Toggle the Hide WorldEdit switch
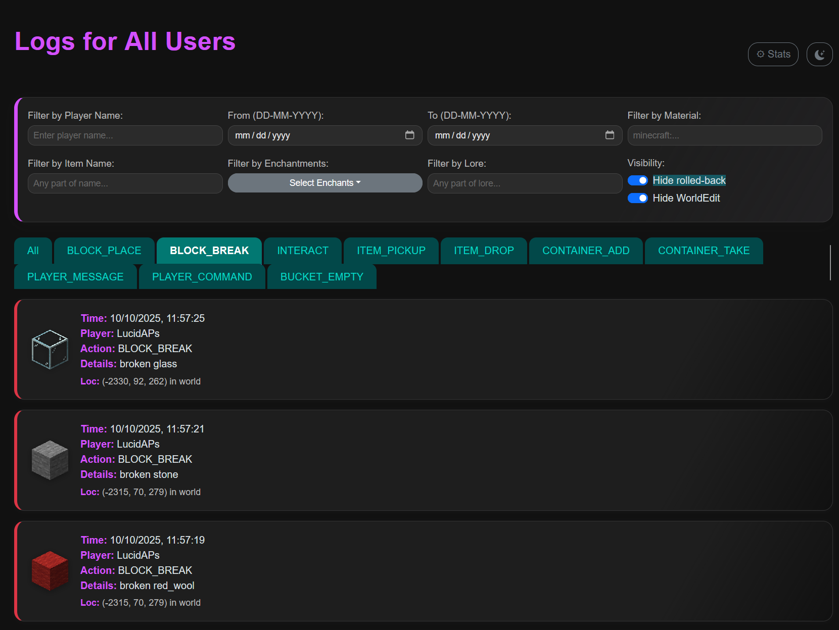839x630 pixels. pos(637,199)
